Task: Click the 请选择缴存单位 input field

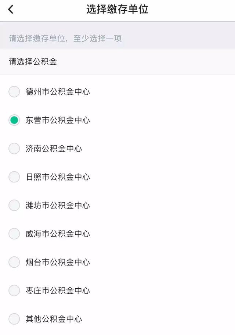Action: [x=117, y=39]
